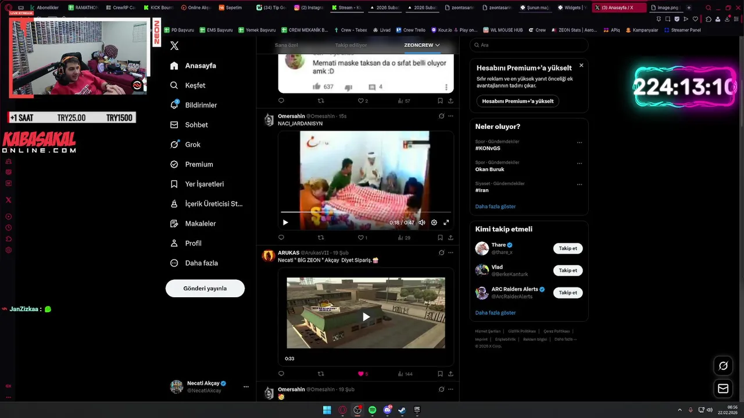Click Hesabını Premium+'a yükselt button

[518, 101]
